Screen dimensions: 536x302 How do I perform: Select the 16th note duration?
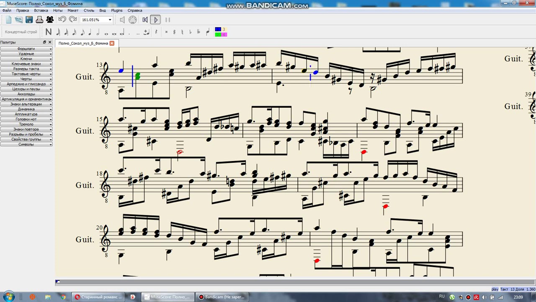[x=74, y=32]
